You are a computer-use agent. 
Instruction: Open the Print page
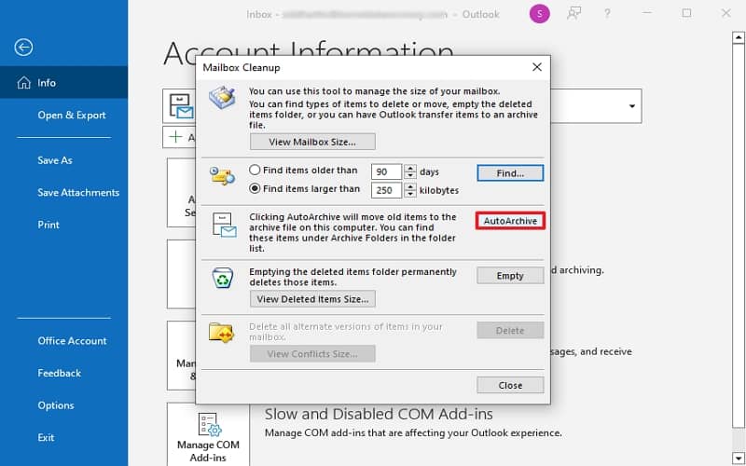48,225
